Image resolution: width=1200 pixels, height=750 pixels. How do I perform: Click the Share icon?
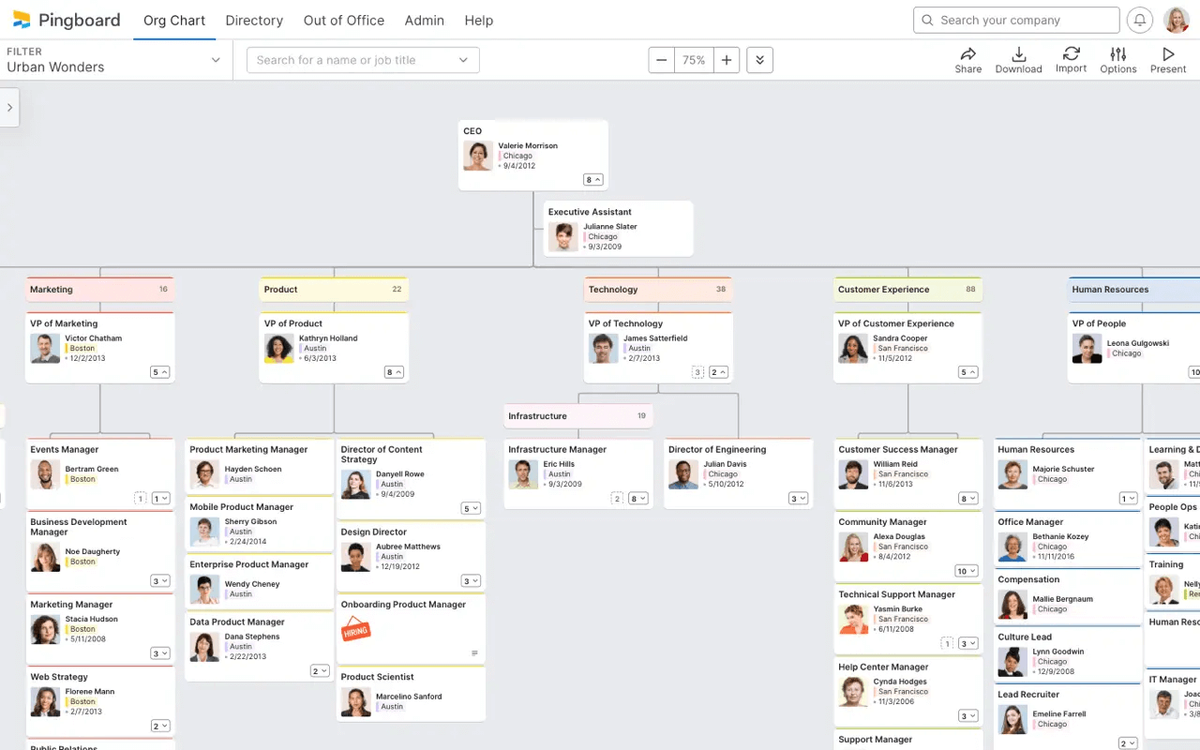pos(968,54)
